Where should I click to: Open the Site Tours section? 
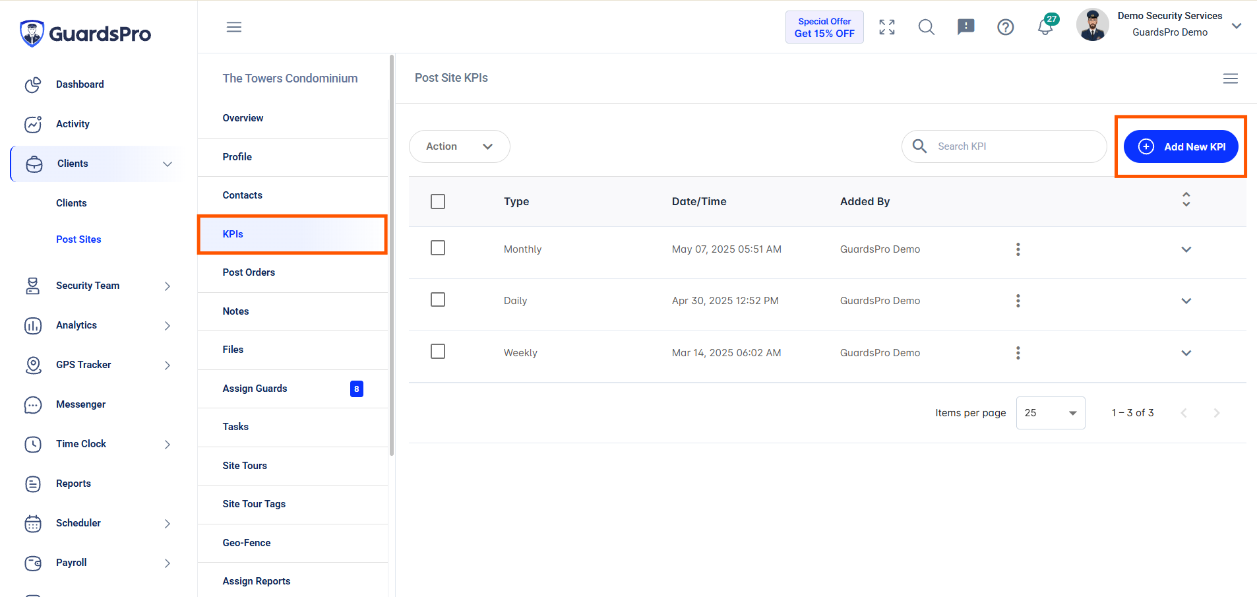[293, 466]
